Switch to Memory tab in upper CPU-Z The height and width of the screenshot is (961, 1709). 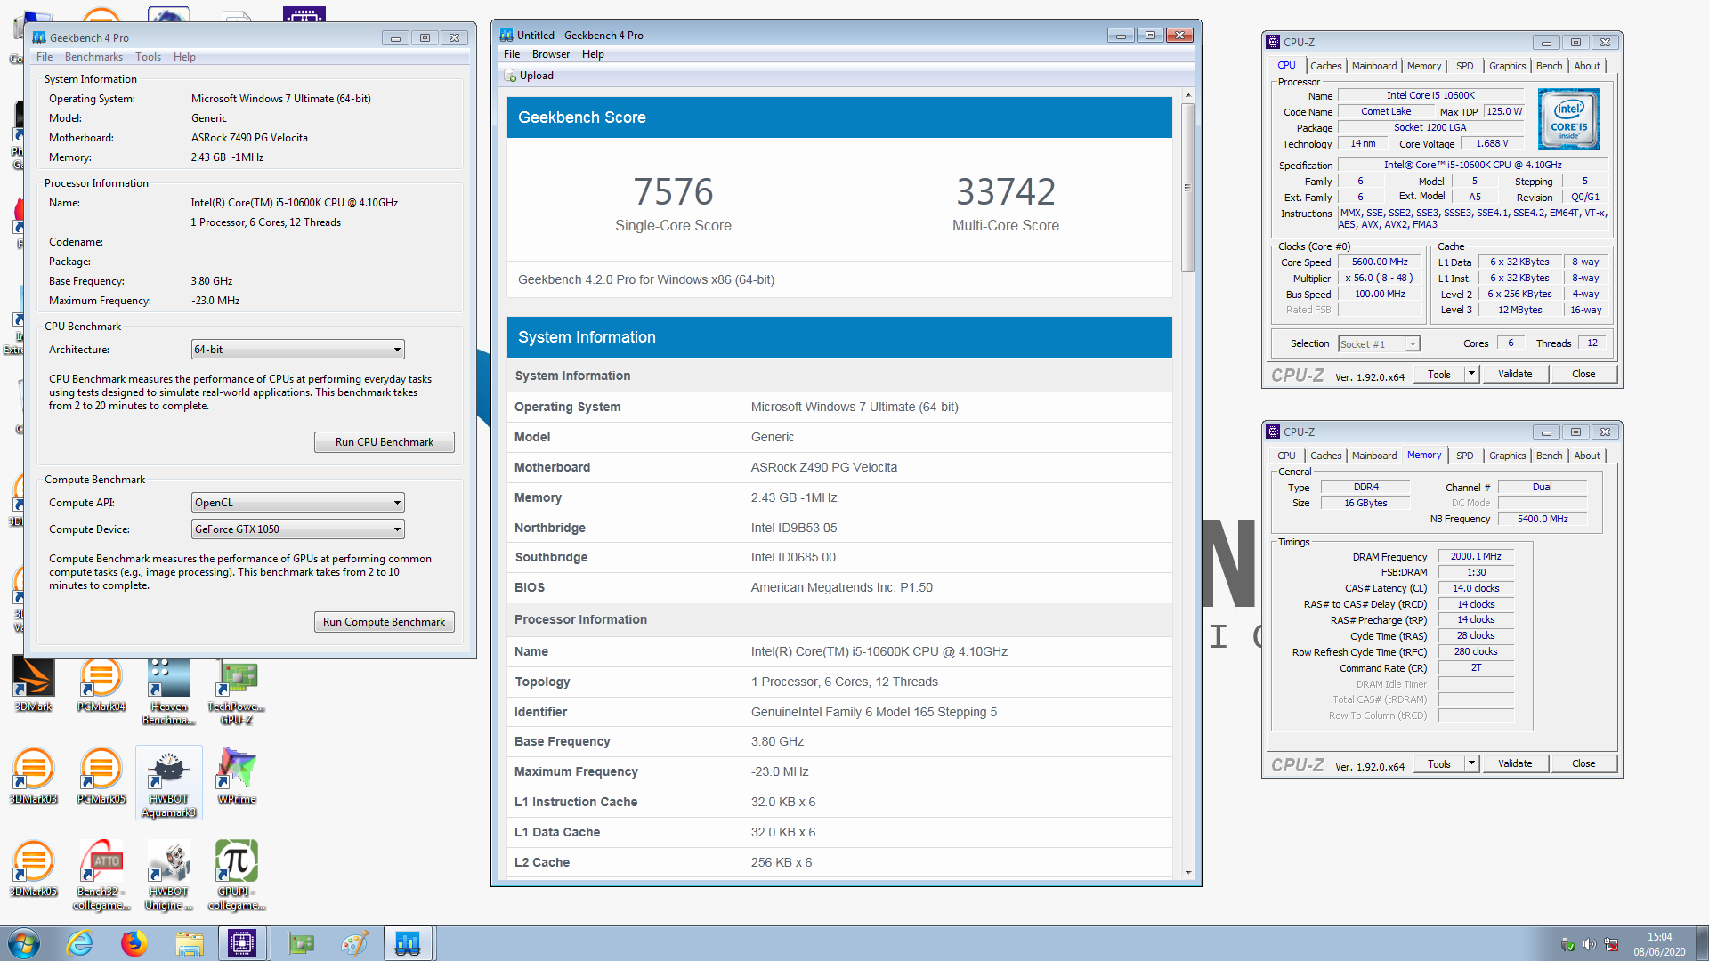pos(1424,66)
